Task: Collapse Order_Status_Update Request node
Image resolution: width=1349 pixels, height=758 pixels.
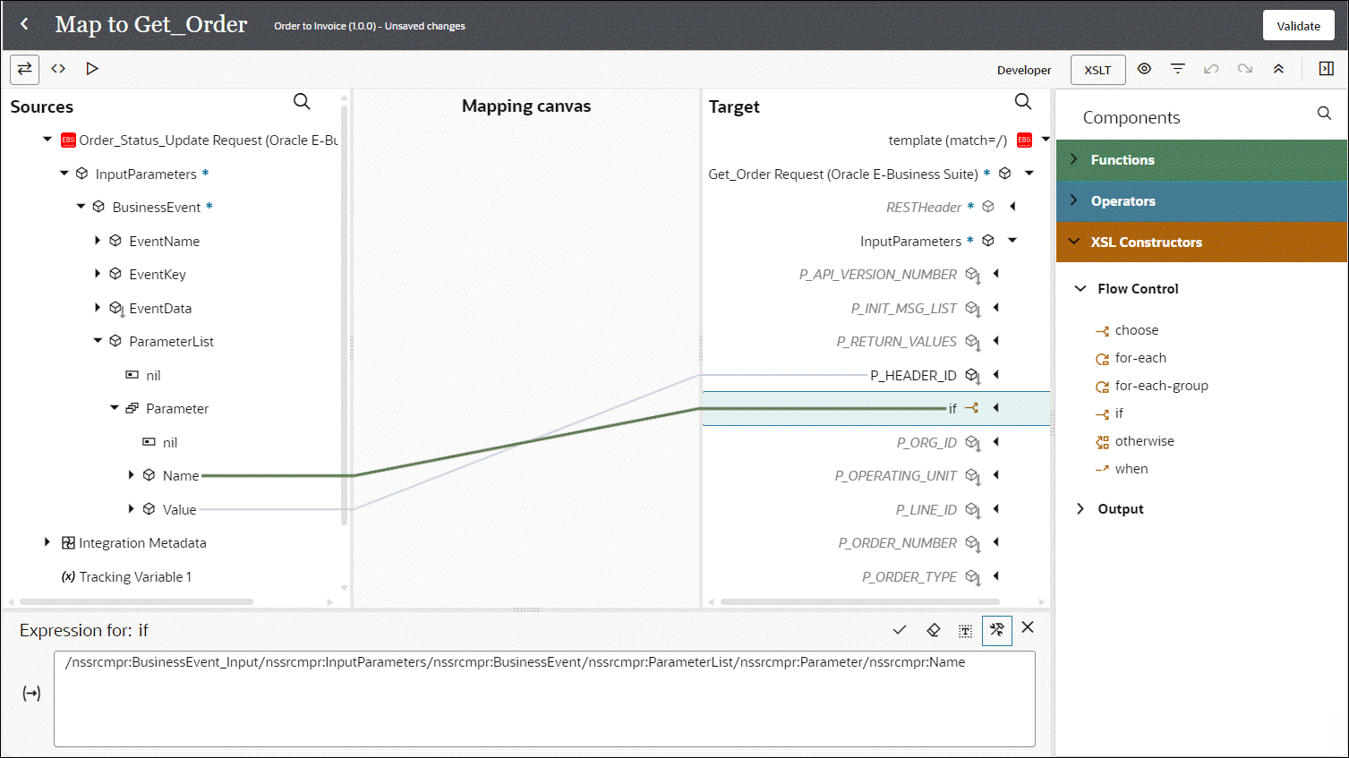Action: click(x=47, y=139)
